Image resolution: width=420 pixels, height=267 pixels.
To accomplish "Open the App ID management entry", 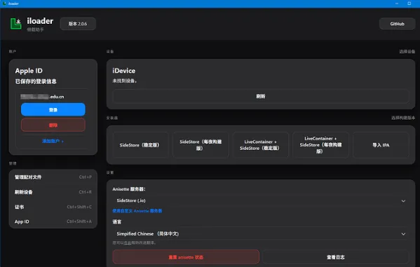I will tap(53, 221).
